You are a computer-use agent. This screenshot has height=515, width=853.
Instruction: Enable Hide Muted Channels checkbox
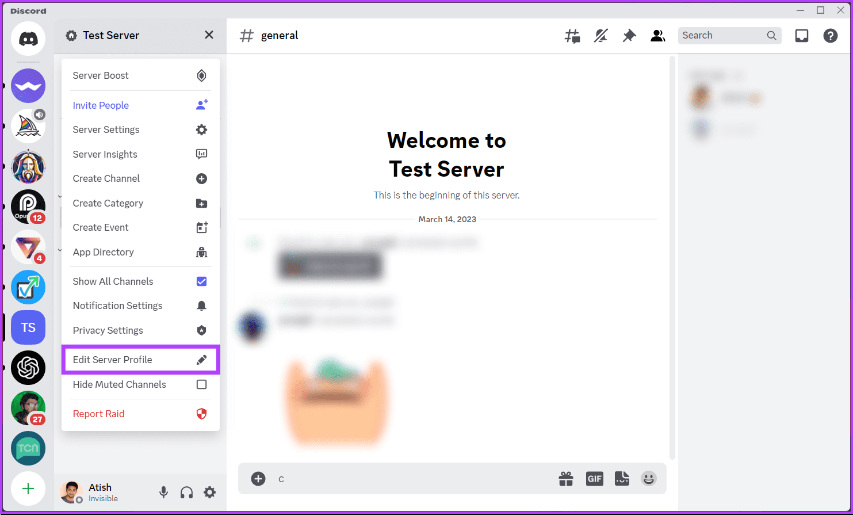pyautogui.click(x=201, y=384)
